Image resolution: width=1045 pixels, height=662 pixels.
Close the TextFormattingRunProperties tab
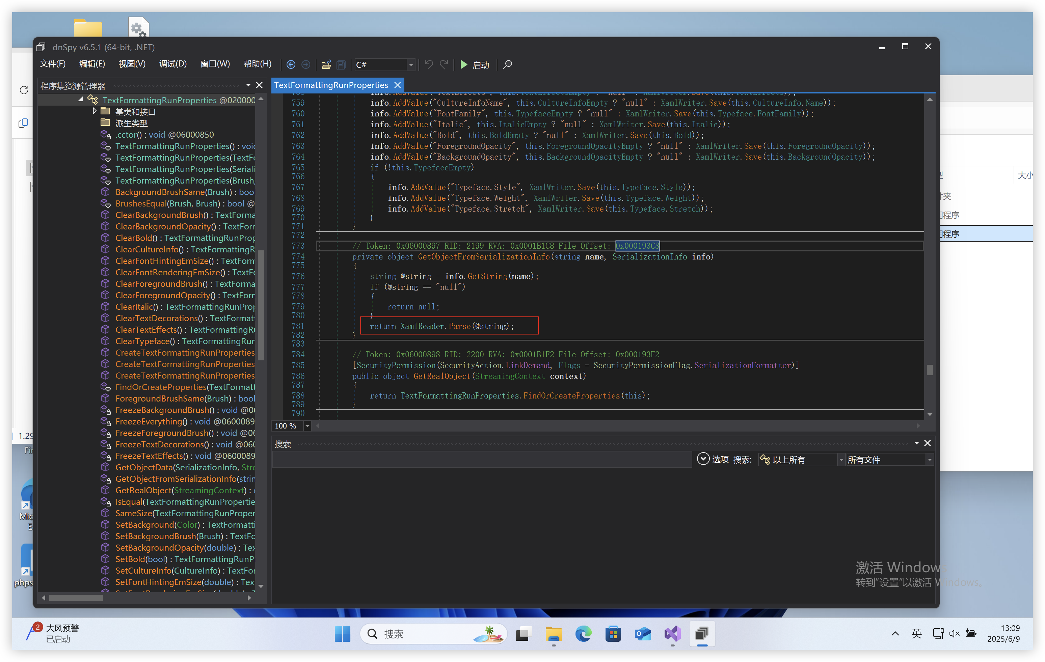pyautogui.click(x=397, y=85)
